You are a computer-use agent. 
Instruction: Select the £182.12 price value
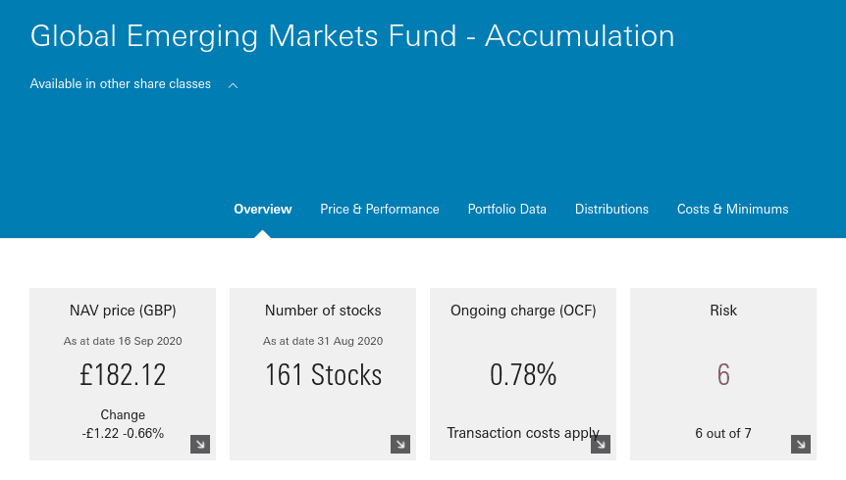click(x=123, y=374)
